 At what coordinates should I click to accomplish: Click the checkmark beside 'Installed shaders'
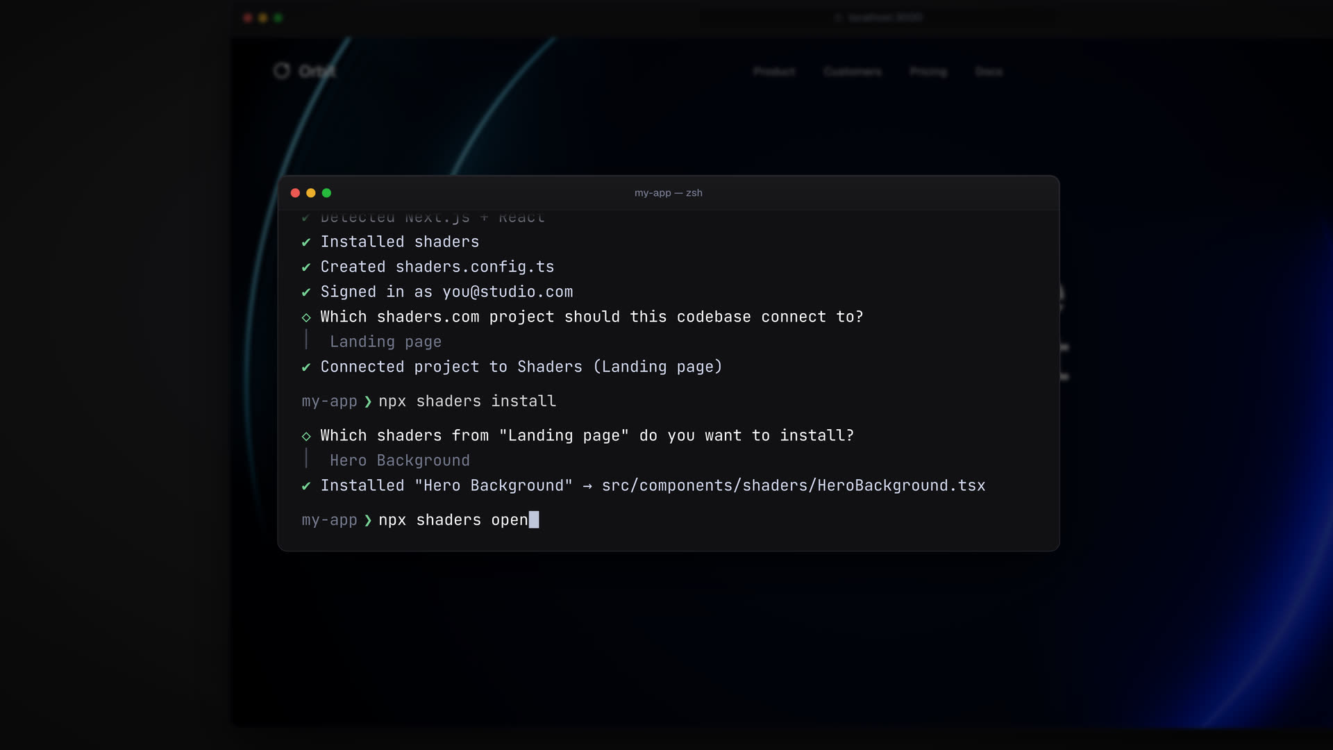[x=306, y=242]
